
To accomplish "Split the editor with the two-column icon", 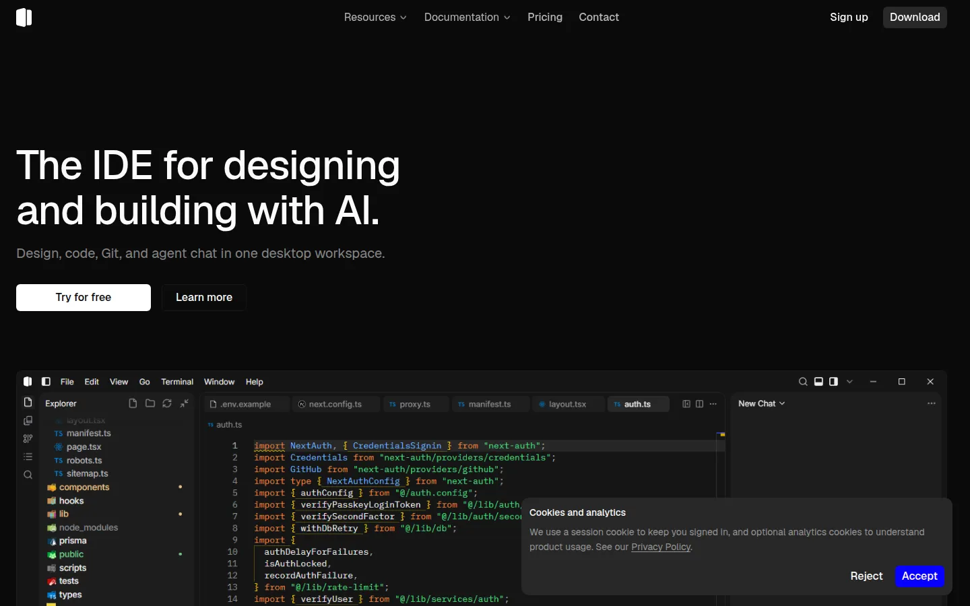I will [700, 404].
